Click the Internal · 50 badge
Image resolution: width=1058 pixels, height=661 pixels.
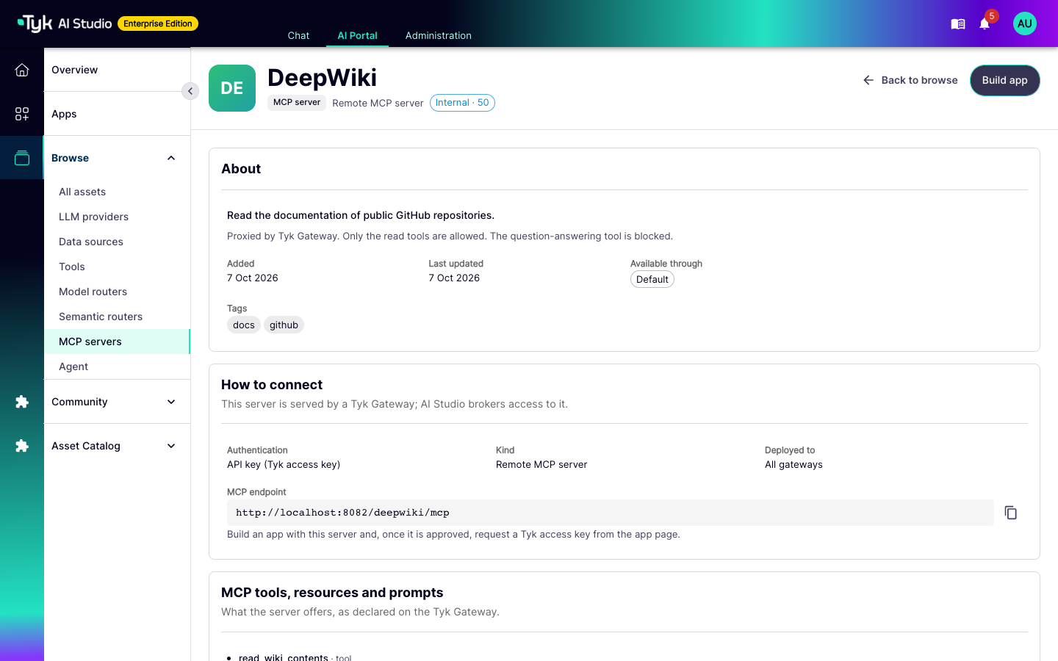click(x=462, y=103)
